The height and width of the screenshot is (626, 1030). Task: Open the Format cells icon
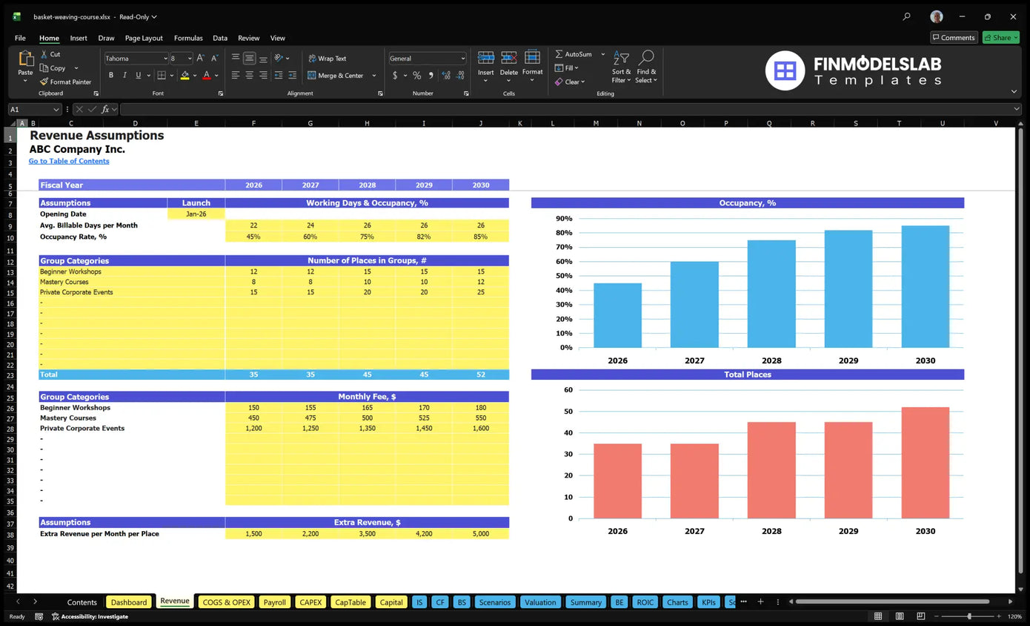pyautogui.click(x=532, y=58)
